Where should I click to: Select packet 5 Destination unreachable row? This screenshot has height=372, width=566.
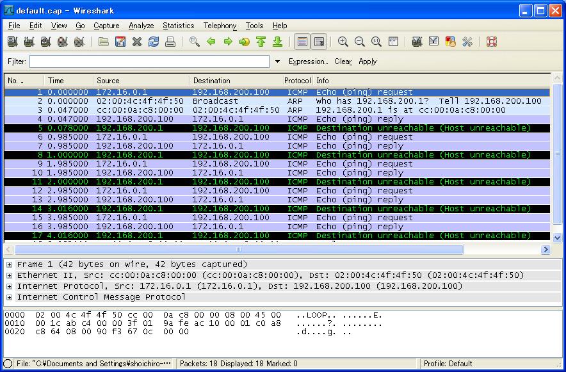277,128
